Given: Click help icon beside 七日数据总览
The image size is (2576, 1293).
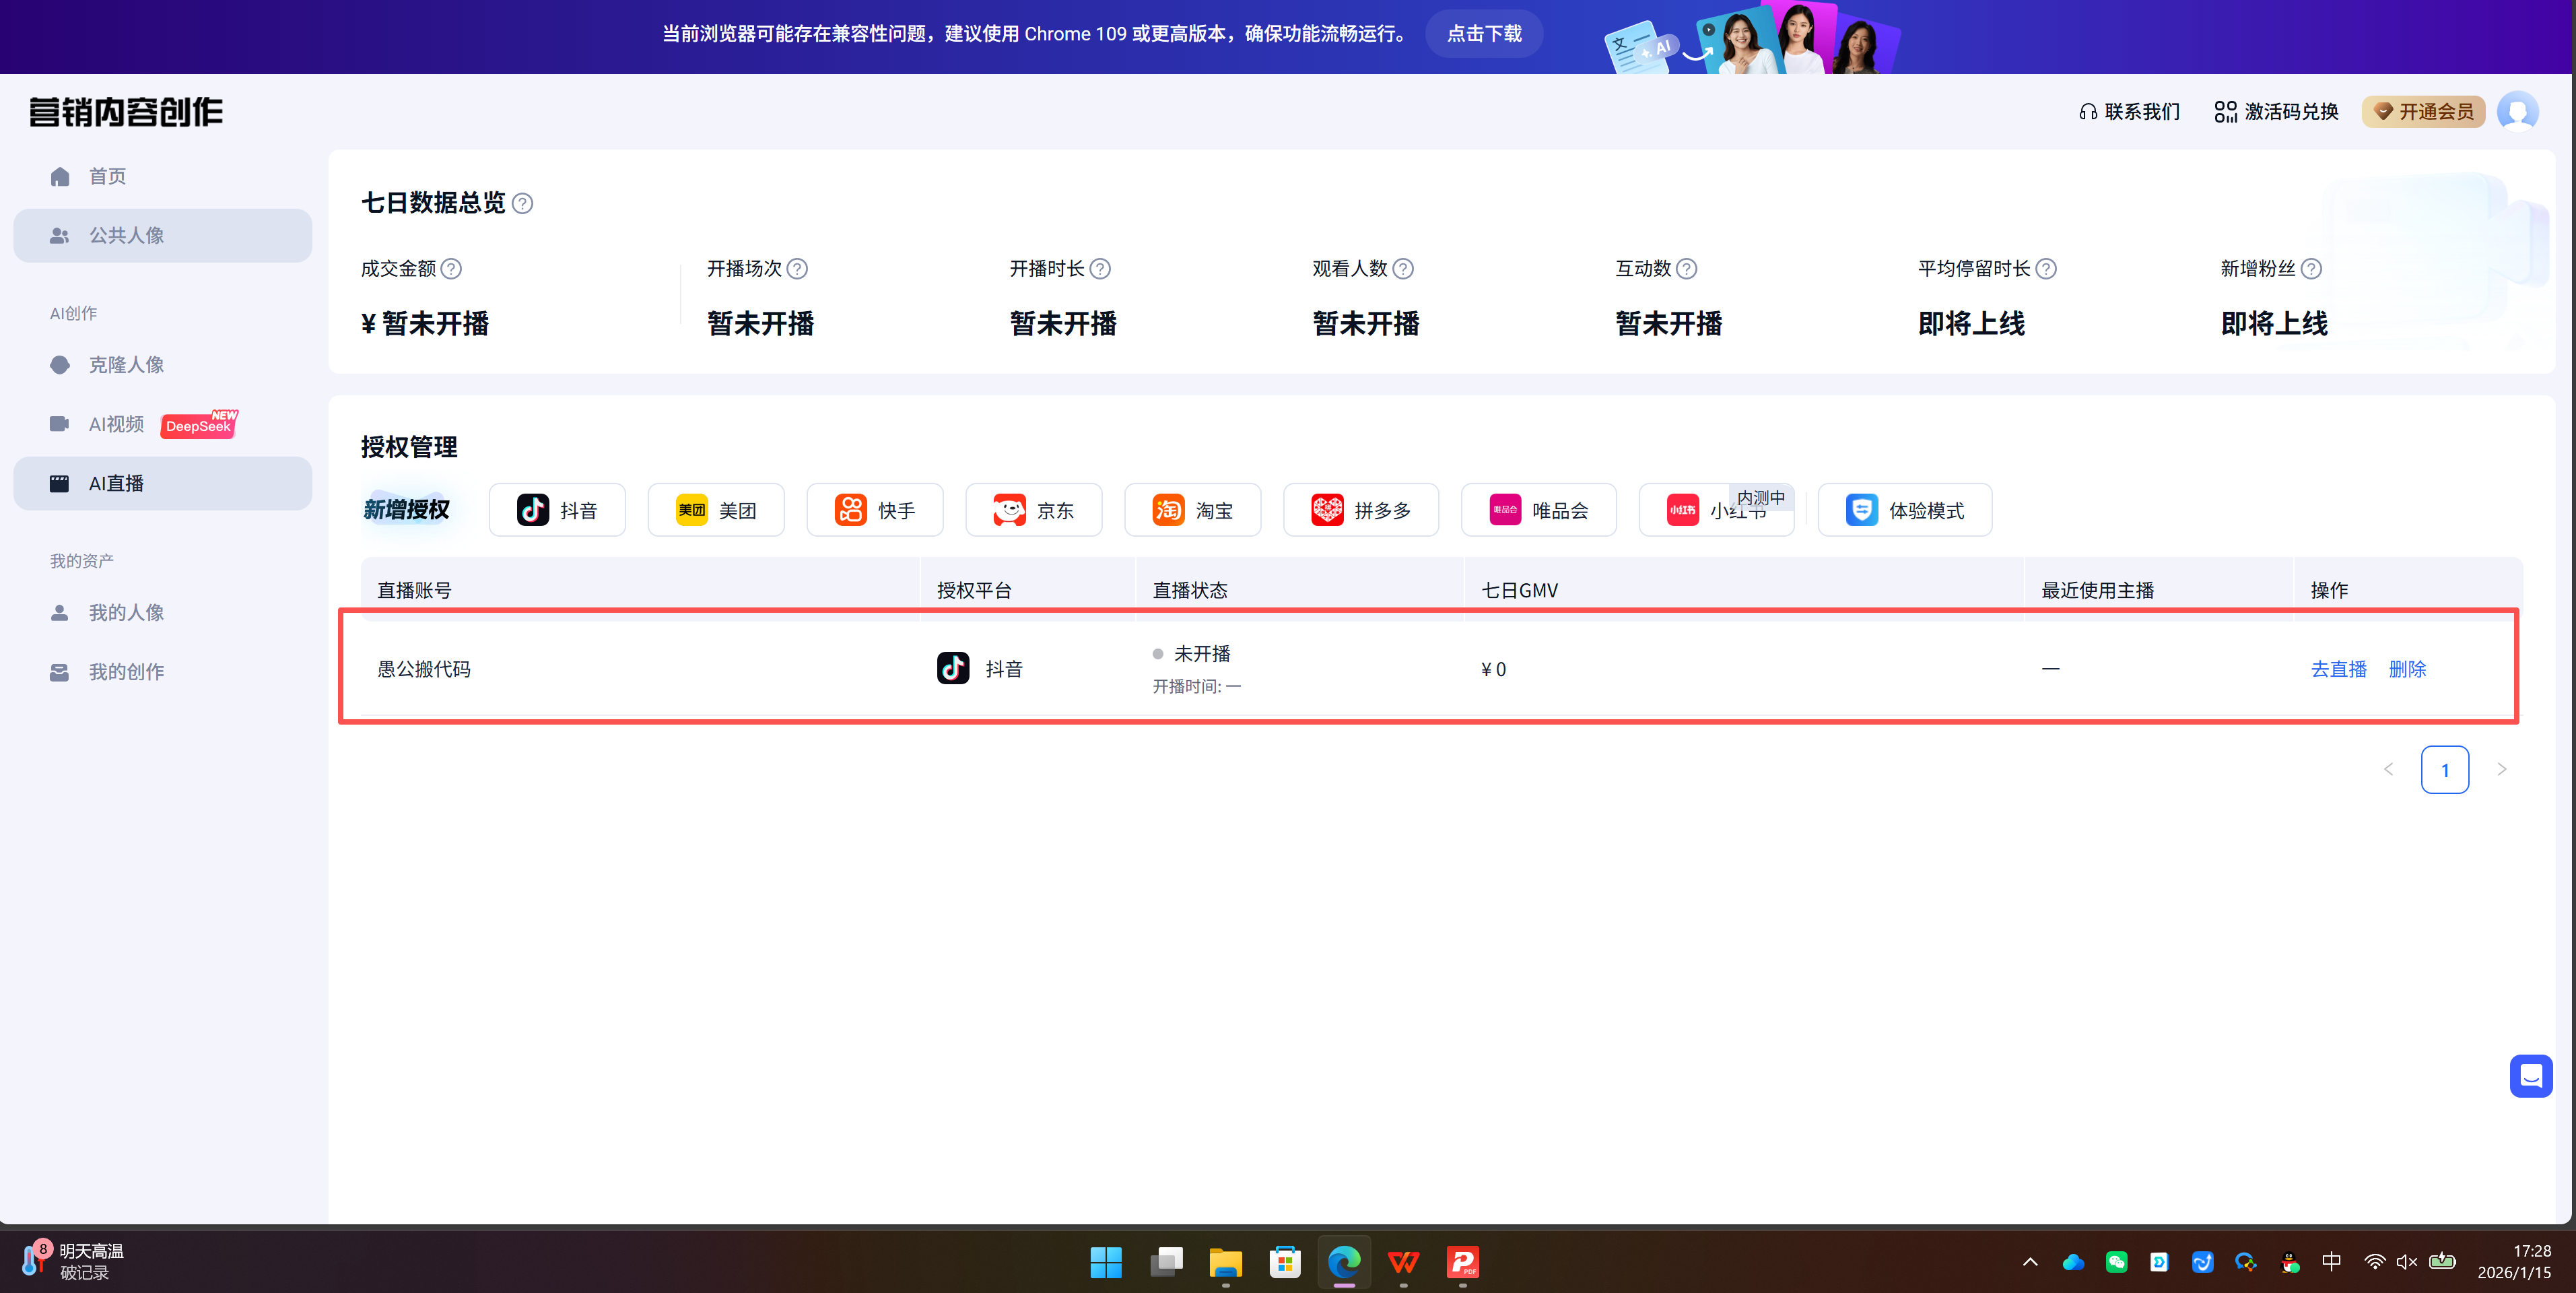Looking at the screenshot, I should (x=522, y=204).
